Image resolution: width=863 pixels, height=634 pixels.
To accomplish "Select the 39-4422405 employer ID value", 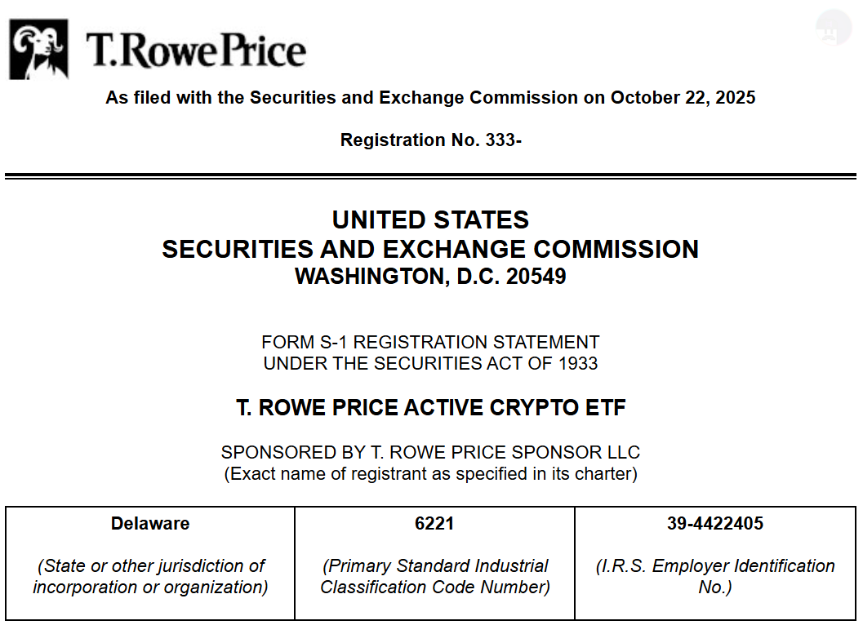I will (715, 523).
